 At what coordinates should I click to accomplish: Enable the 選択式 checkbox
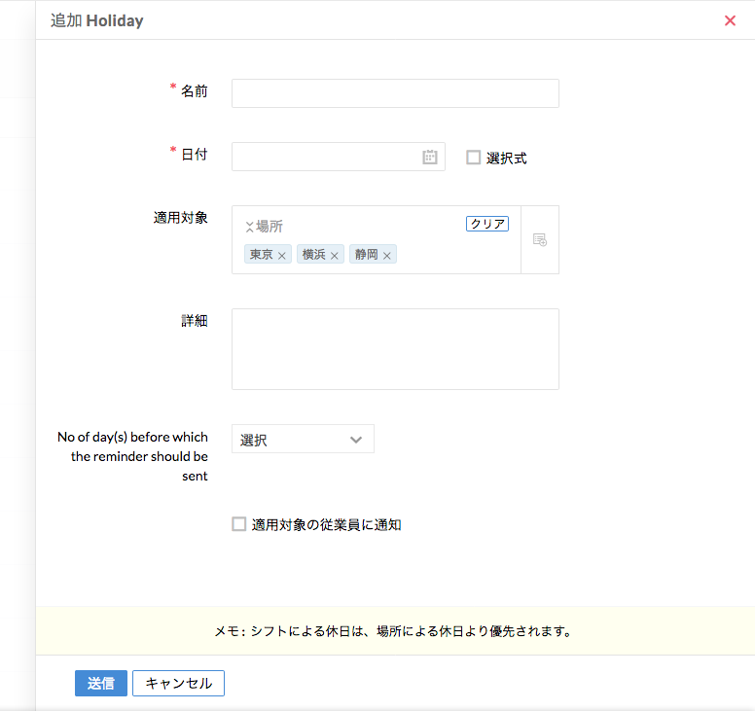click(474, 158)
